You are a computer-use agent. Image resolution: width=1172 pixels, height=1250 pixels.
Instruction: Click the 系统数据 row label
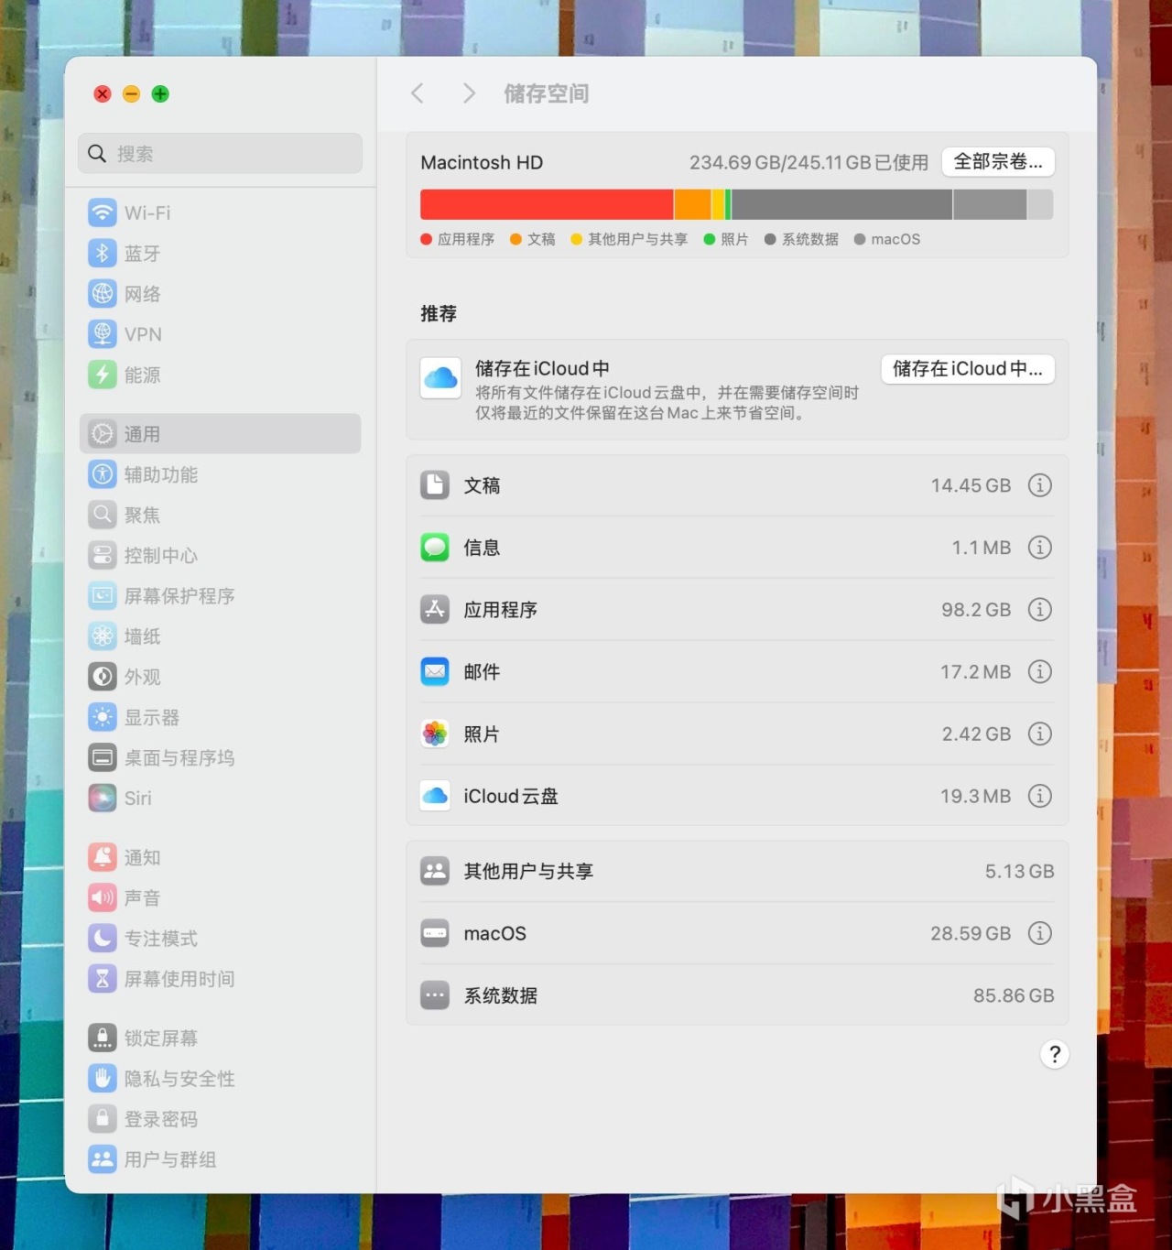500,996
